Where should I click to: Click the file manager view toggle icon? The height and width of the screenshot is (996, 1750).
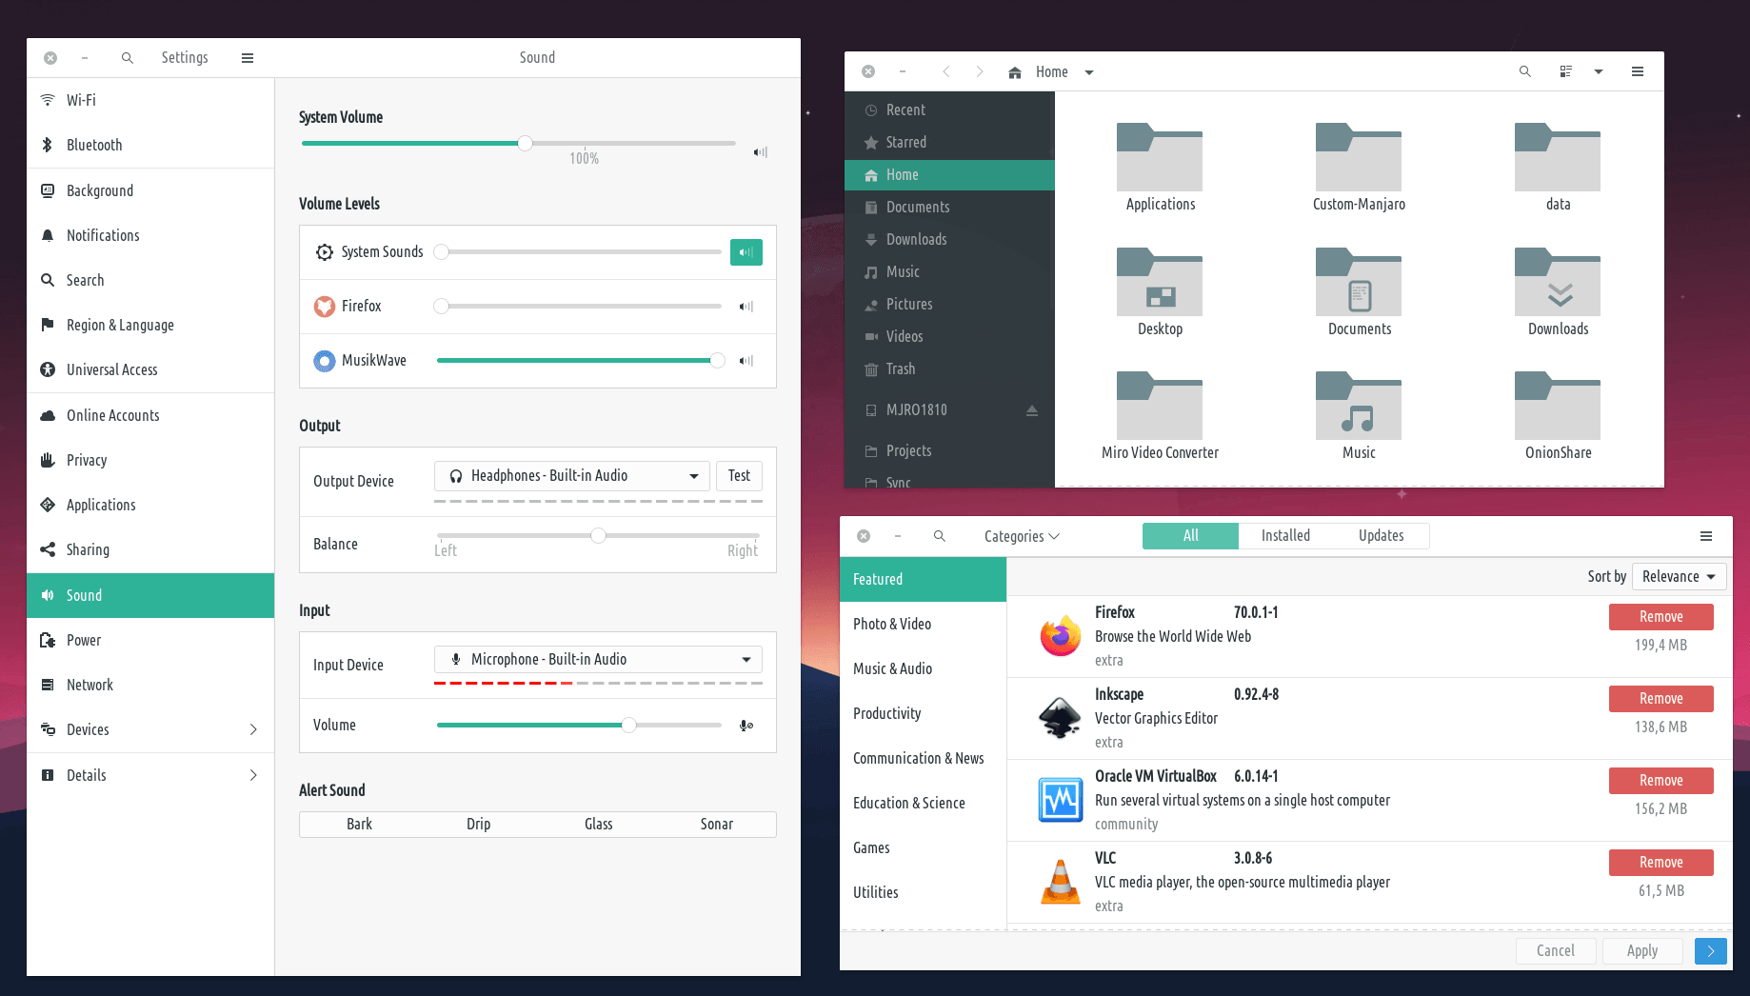coord(1565,71)
